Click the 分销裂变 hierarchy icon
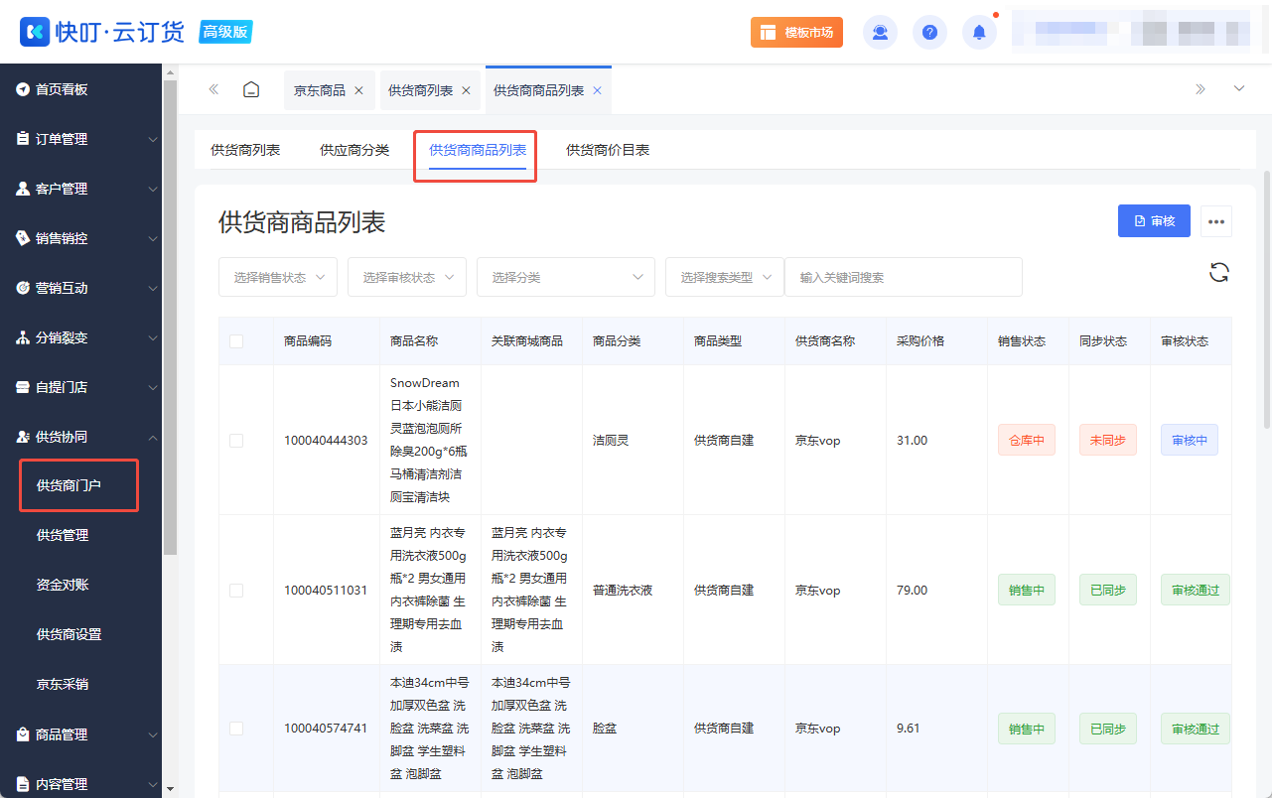Image resolution: width=1272 pixels, height=798 pixels. (x=23, y=337)
